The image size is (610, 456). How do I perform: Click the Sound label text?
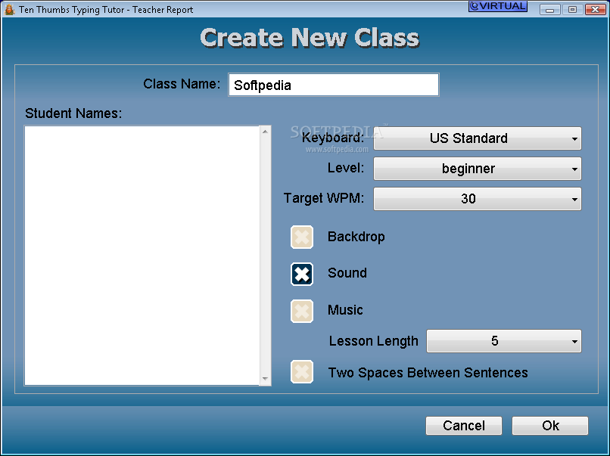347,273
